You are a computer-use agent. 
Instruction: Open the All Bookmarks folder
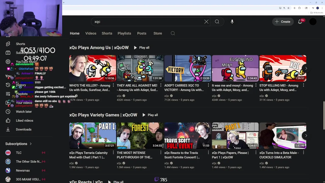317,13
